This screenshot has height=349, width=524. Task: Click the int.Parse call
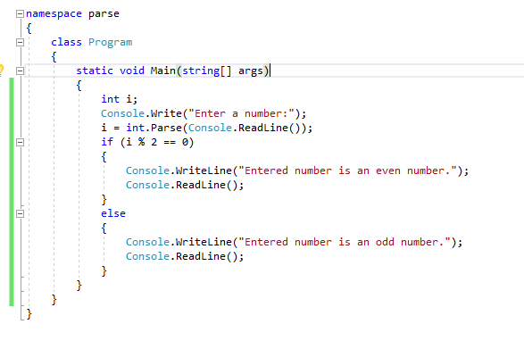coord(154,128)
